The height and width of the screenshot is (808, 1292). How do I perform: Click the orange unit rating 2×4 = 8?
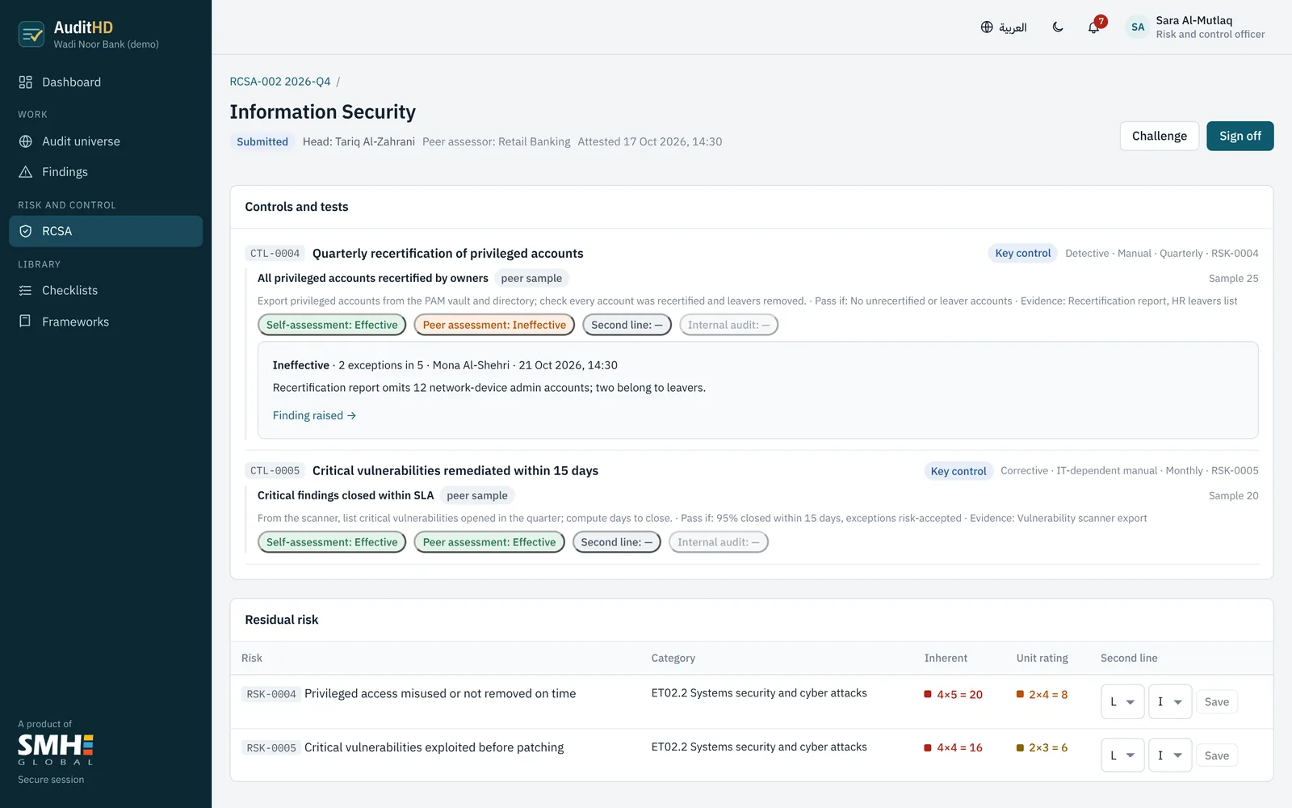tap(1042, 695)
